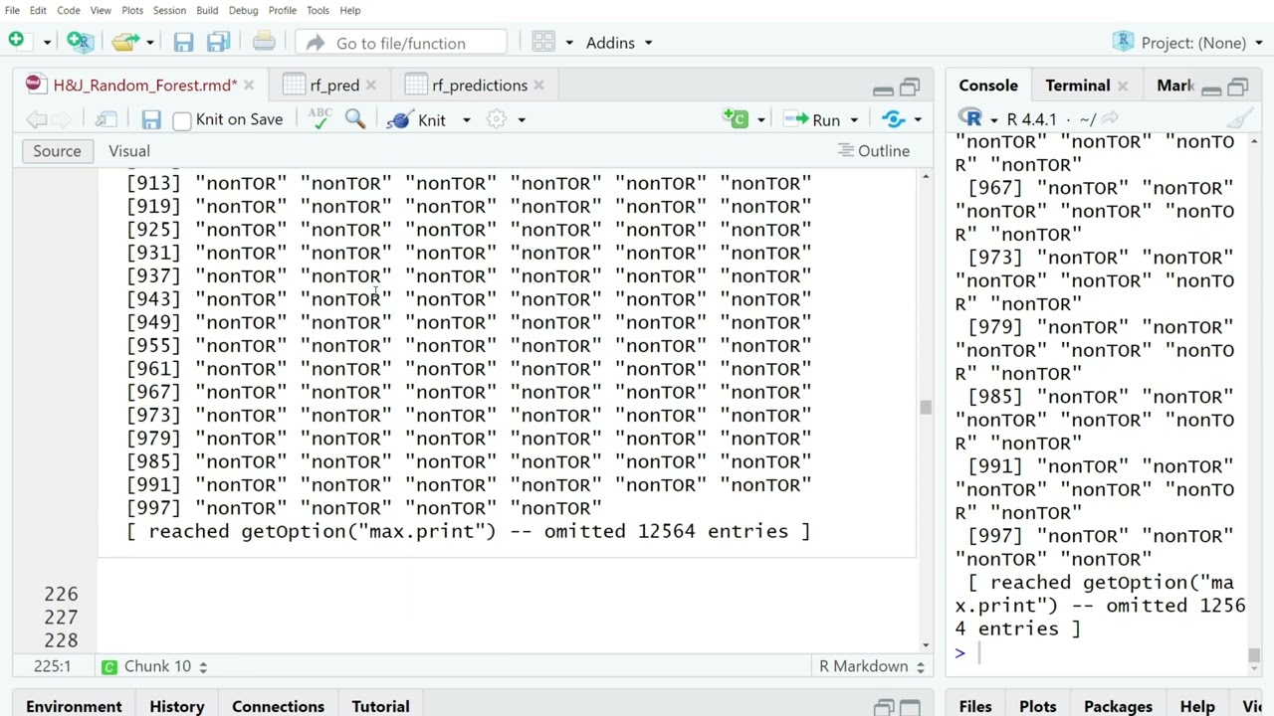Image resolution: width=1274 pixels, height=716 pixels.
Task: Expand Knit options dropdown arrow
Action: pos(466,120)
